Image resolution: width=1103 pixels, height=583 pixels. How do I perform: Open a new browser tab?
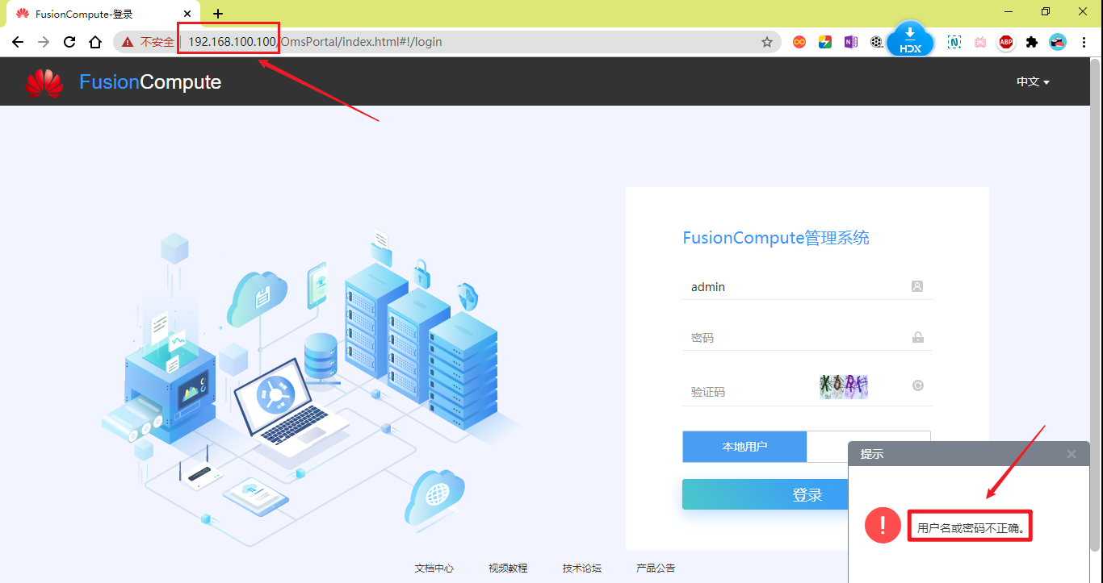pos(218,14)
